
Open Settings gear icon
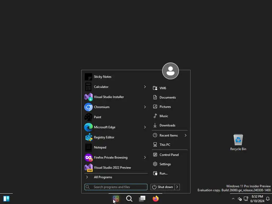tap(155, 164)
